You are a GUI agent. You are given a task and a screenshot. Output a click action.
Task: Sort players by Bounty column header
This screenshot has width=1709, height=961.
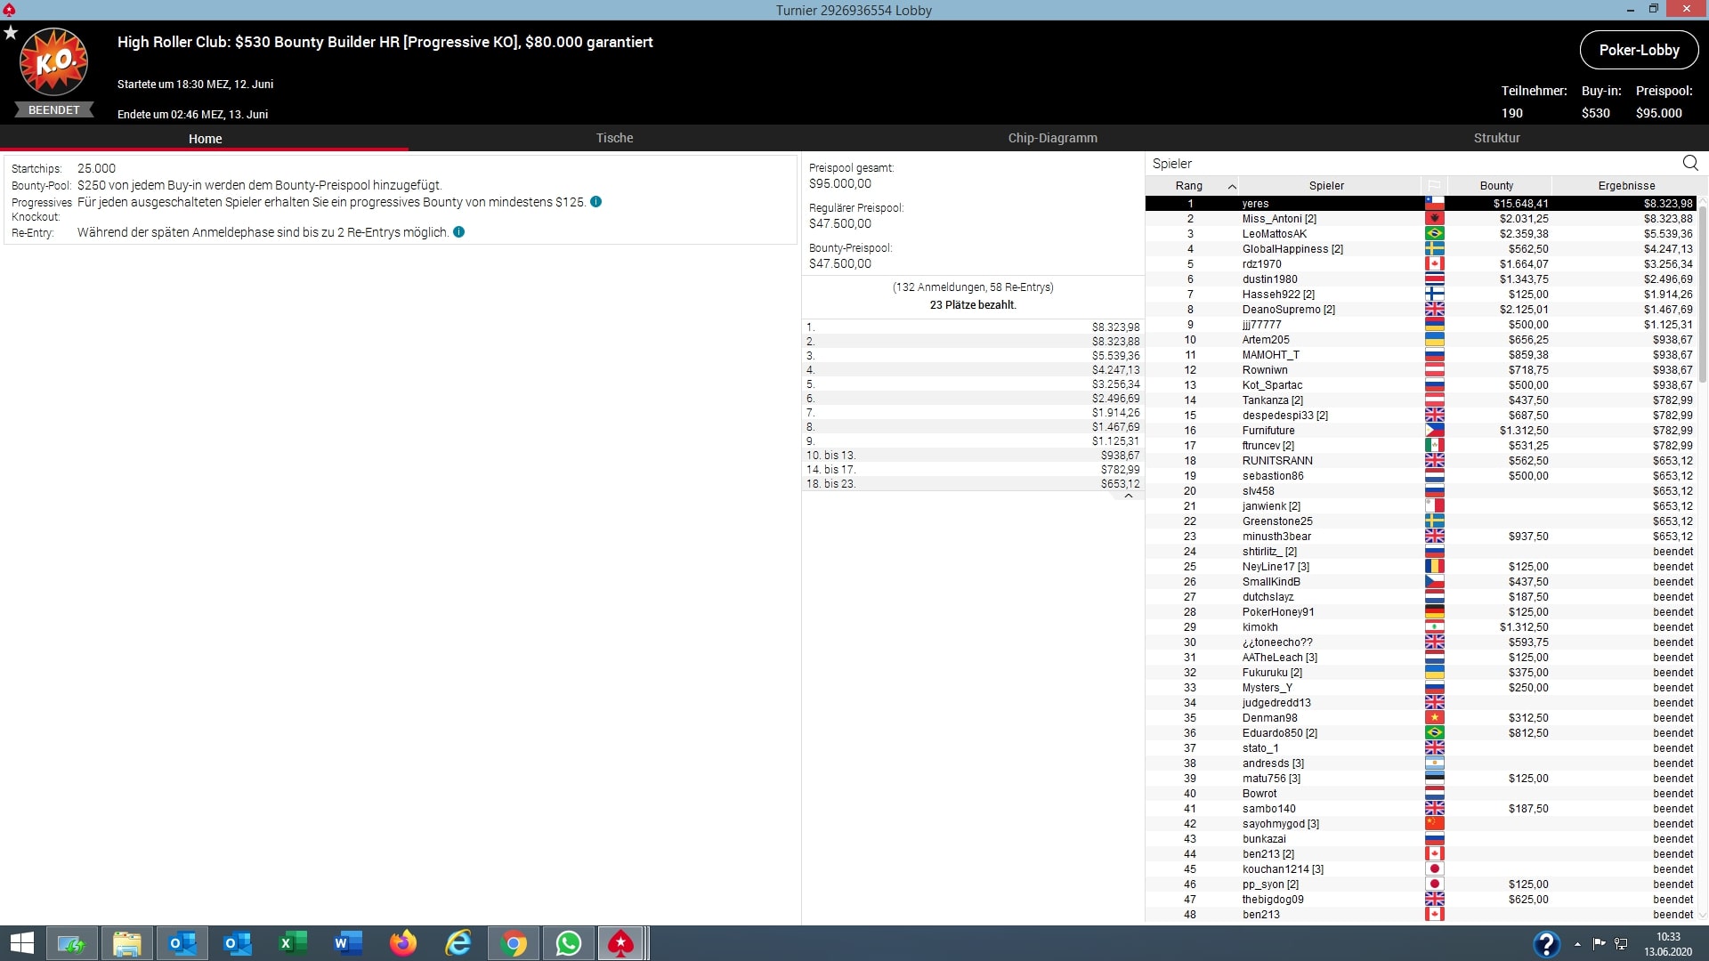[1496, 186]
